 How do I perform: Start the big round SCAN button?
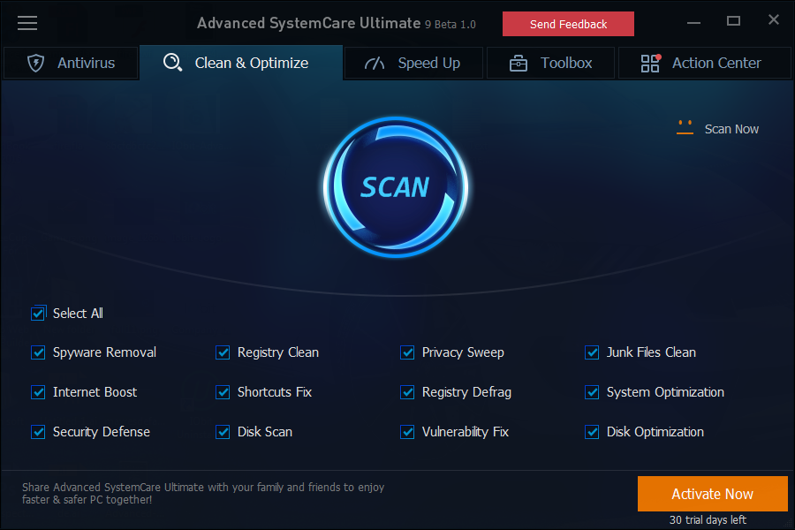(396, 187)
